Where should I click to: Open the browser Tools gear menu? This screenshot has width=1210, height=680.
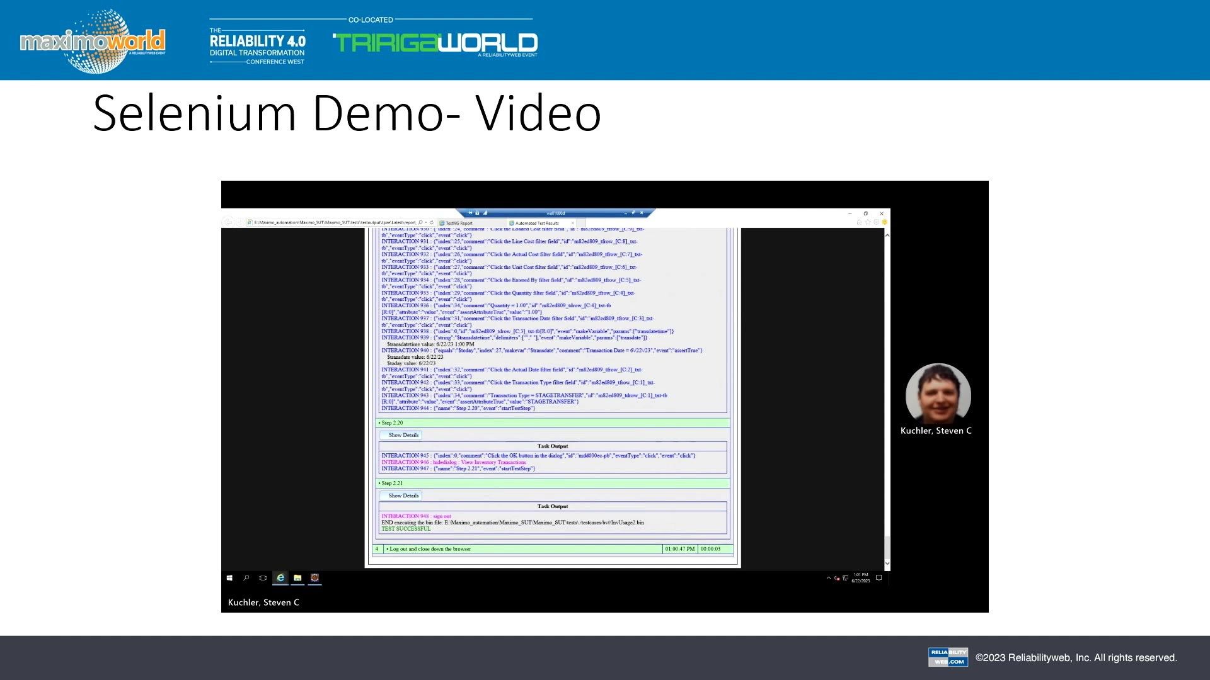click(876, 222)
